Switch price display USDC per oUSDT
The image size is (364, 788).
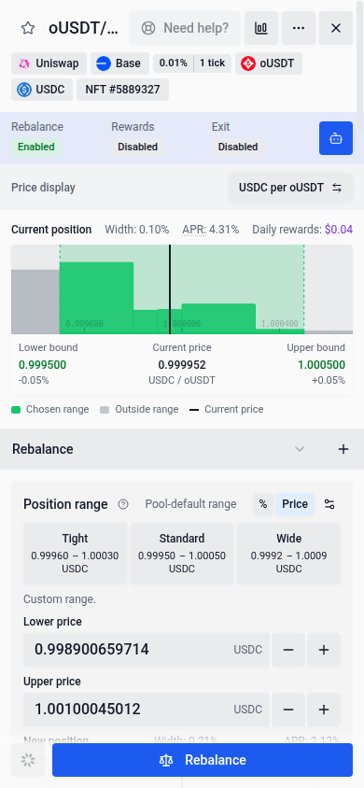pyautogui.click(x=290, y=188)
